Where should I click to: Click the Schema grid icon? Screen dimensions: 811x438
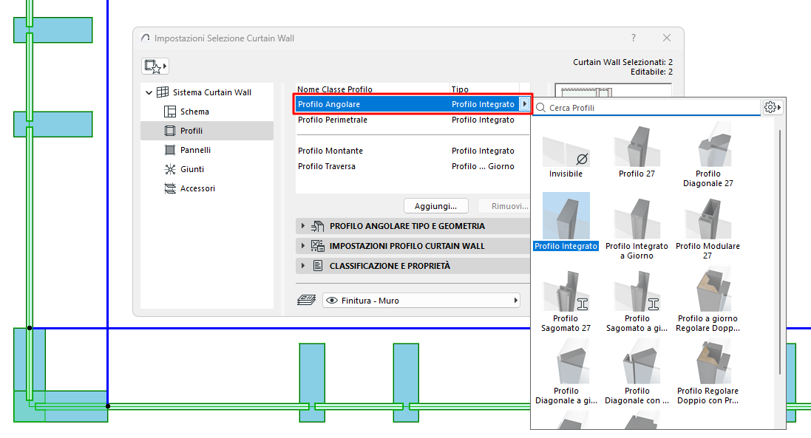(169, 112)
